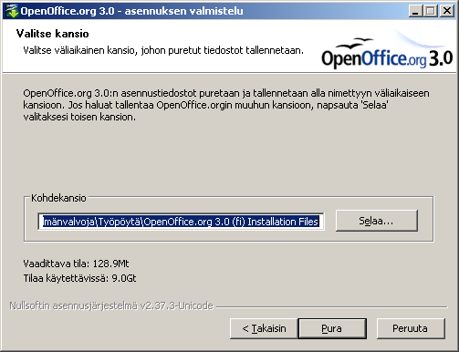
Task: Minimize the installer window
Action: [x=415, y=11]
